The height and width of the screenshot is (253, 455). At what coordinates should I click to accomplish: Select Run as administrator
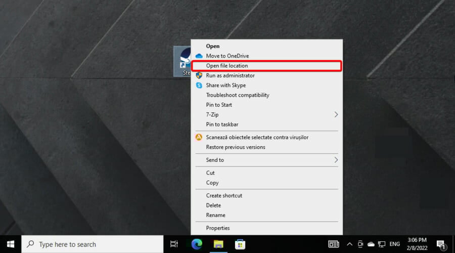(230, 75)
